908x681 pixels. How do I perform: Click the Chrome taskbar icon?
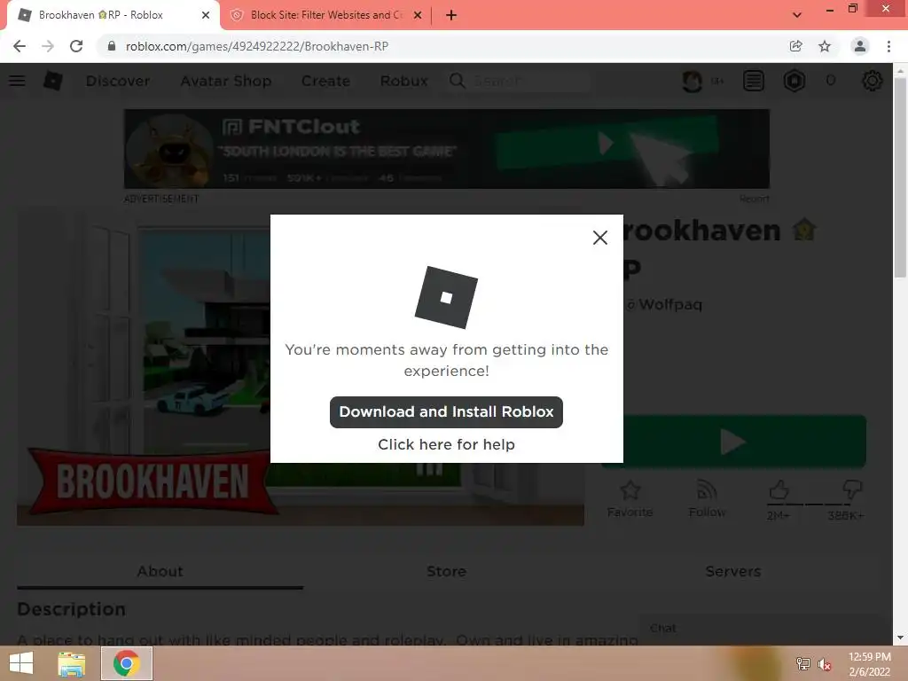pyautogui.click(x=126, y=663)
